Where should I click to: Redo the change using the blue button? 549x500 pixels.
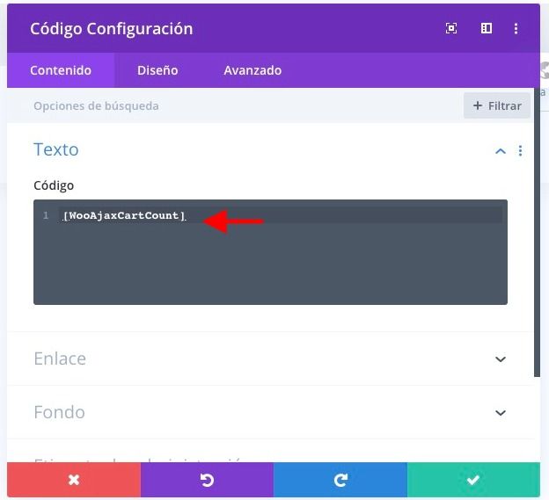coord(340,480)
